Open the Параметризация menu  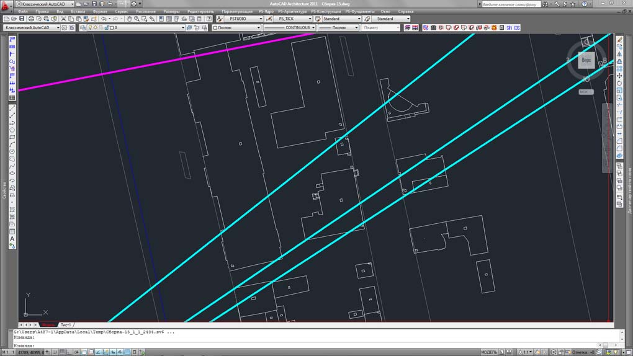(237, 12)
